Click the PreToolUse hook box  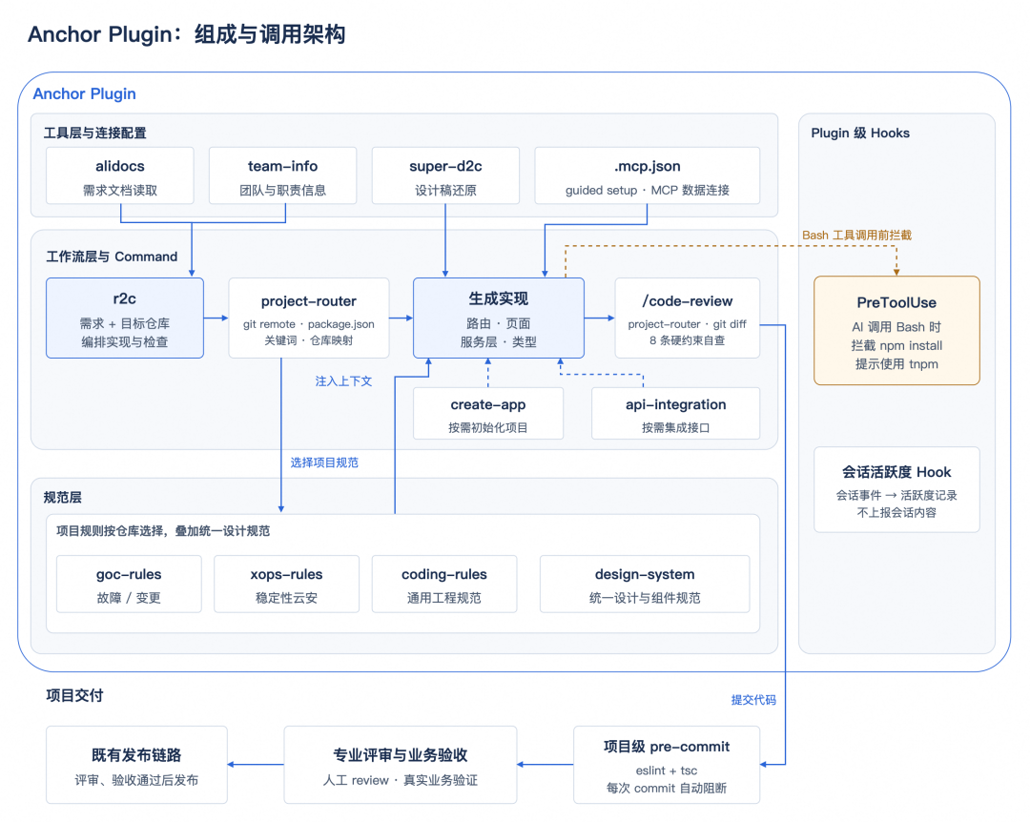(896, 331)
